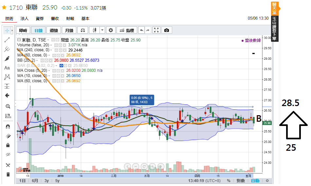Select the crosshair cursor tool

click(7, 30)
